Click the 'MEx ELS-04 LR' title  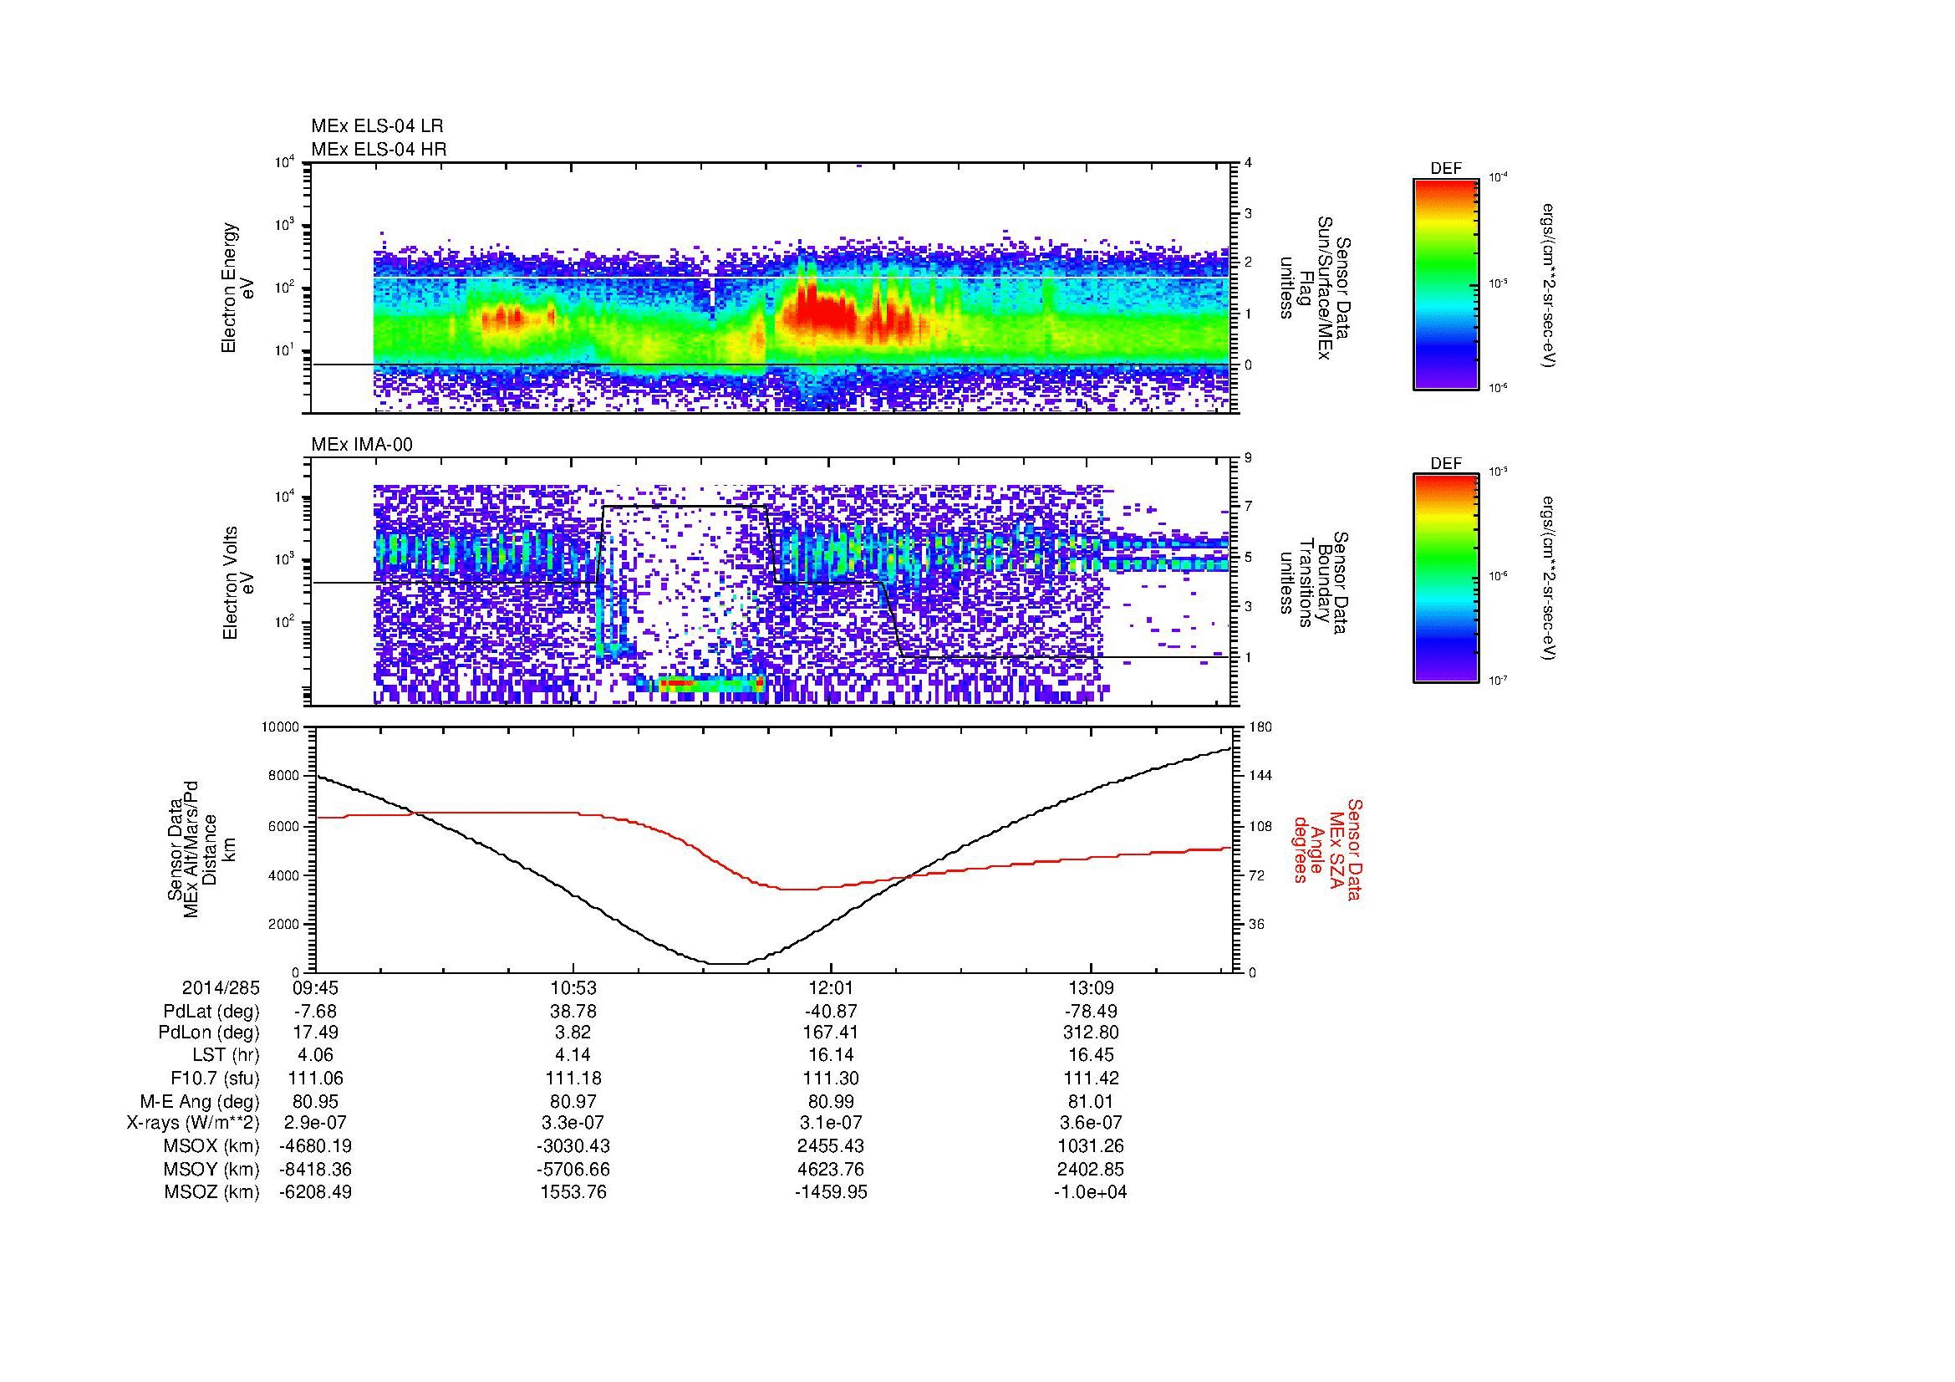click(376, 126)
